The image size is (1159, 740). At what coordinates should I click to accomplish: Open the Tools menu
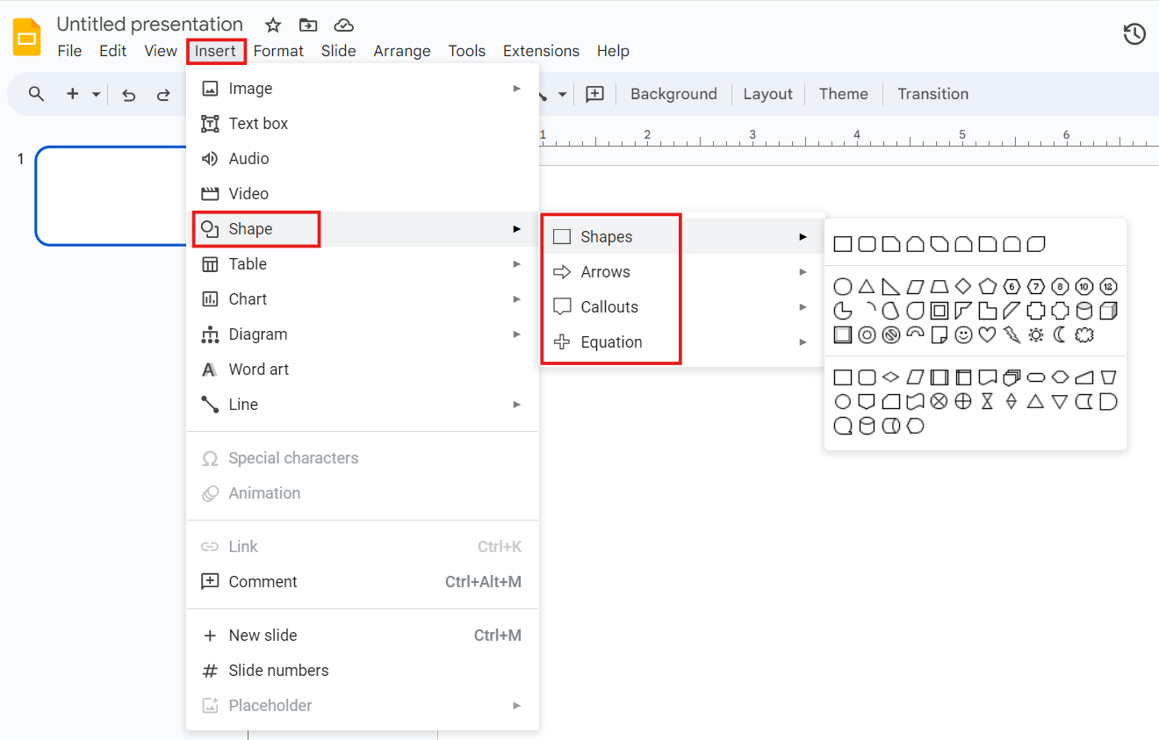(x=466, y=51)
